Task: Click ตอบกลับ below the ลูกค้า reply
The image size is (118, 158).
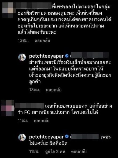Action: (x=54, y=90)
